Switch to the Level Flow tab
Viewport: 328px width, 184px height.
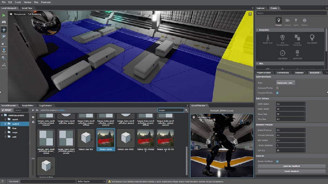(27, 8)
